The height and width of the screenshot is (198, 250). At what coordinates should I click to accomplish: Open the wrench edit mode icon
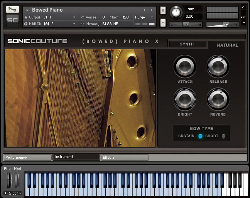point(12,9)
